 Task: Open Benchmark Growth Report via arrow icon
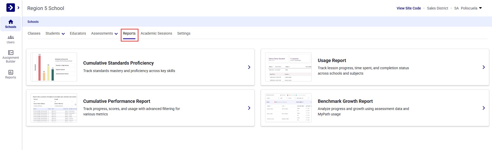point(484,108)
